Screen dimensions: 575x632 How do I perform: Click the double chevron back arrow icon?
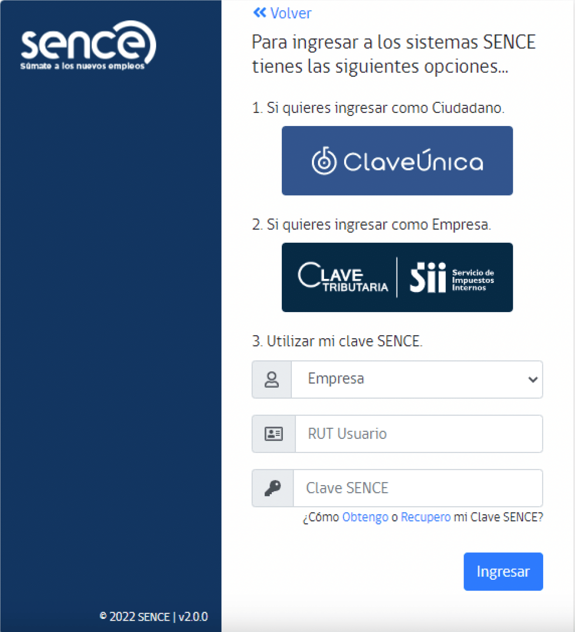(260, 13)
